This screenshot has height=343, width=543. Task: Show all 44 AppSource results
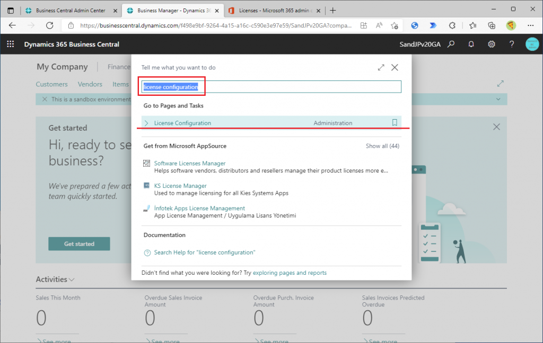click(x=382, y=146)
